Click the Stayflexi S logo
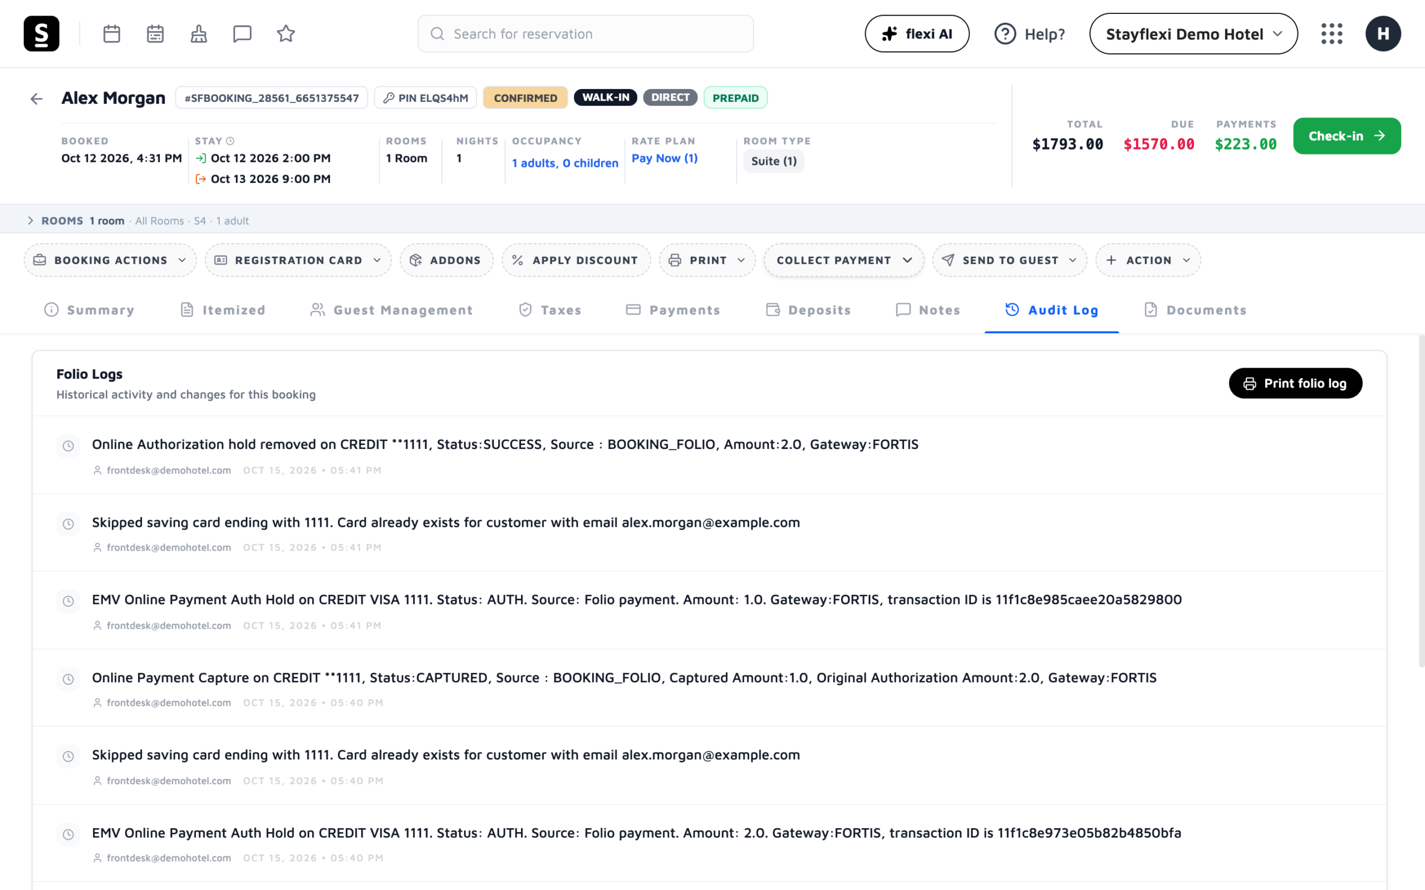 point(41,33)
